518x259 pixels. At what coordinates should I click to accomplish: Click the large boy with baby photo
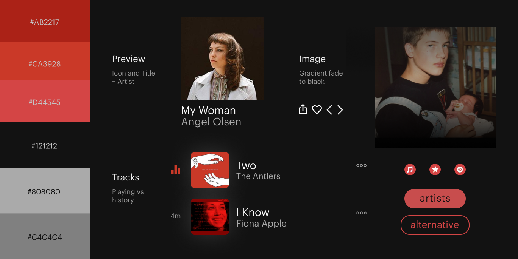435,88
